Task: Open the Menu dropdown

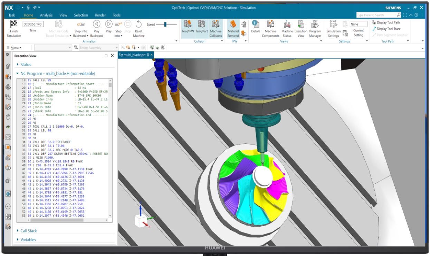Action: click(x=15, y=48)
